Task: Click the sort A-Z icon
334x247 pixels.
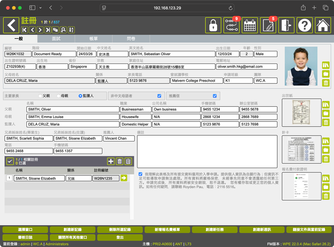Action: [71, 30]
